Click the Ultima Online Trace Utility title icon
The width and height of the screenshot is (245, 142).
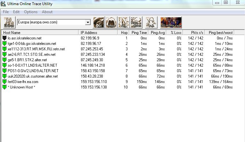[3, 4]
